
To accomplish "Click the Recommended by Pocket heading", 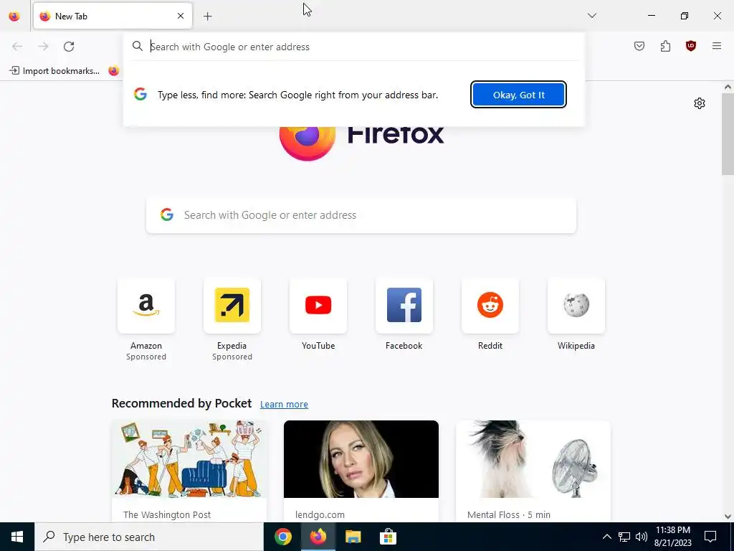I will coord(181,403).
